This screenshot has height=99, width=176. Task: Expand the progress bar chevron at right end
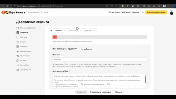click(144, 37)
